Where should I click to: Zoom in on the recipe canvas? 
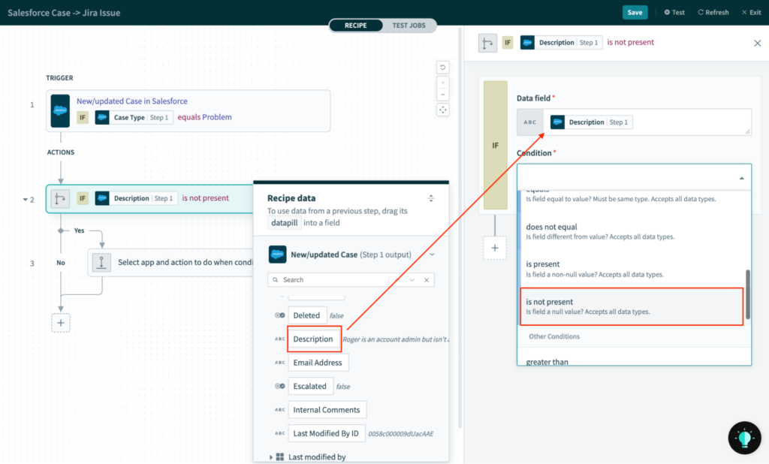click(444, 83)
